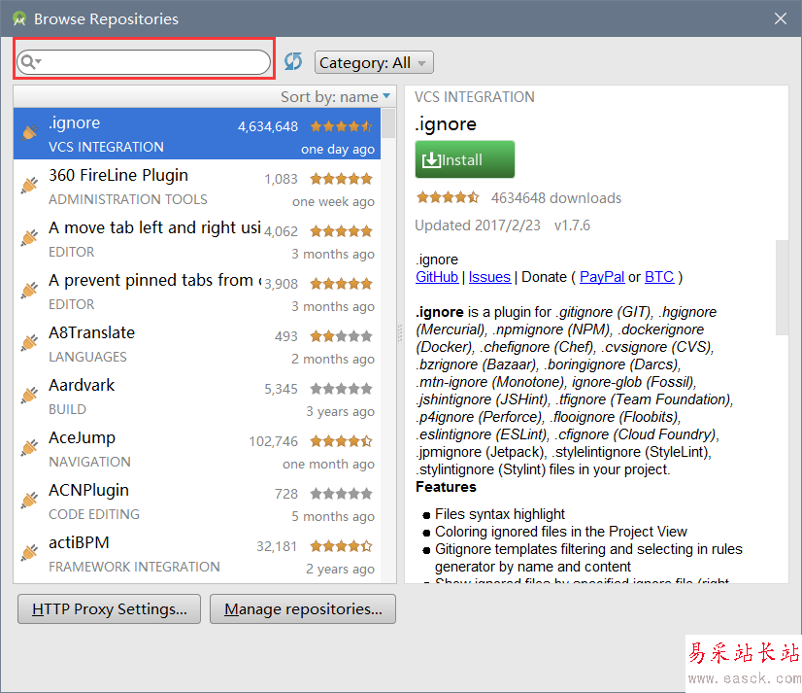The height and width of the screenshot is (693, 802).
Task: Click the plug icon of the move tab plugin
Action: tap(30, 238)
